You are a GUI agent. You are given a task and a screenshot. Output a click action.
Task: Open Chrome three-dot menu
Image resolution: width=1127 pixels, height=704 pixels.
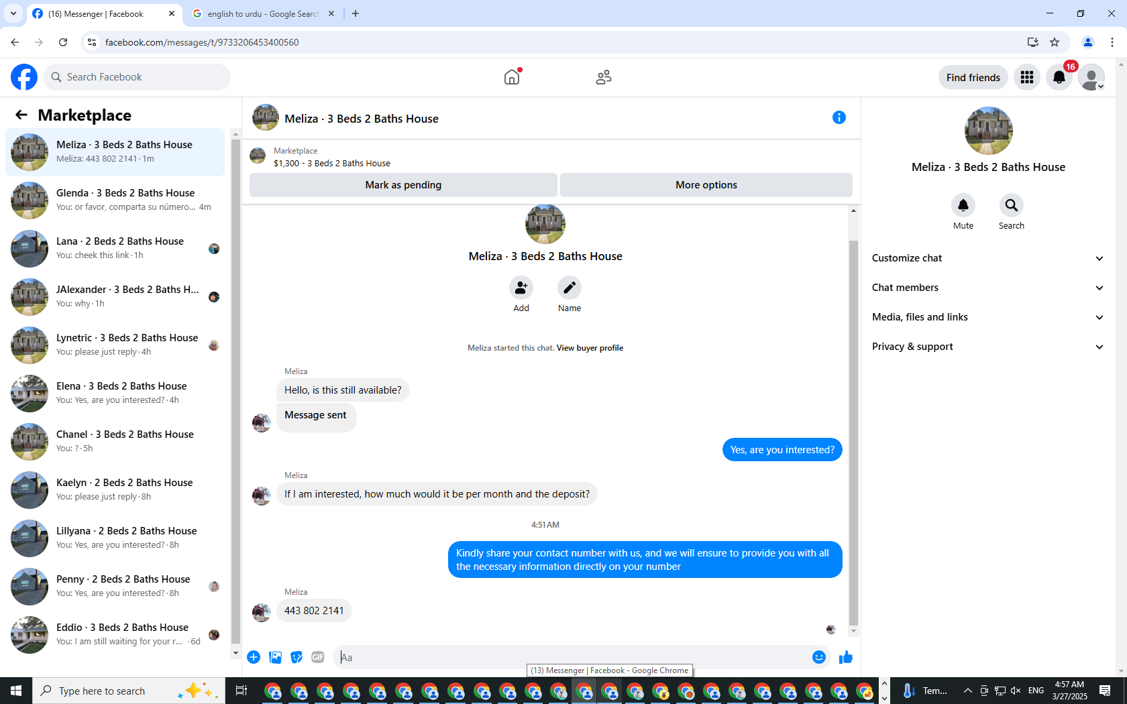click(x=1112, y=42)
